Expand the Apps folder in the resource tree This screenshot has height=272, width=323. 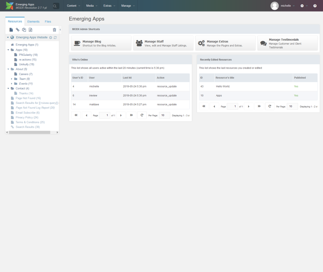point(8,49)
